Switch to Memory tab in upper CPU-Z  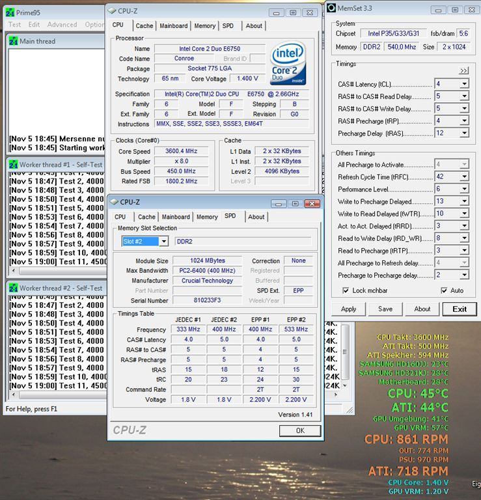(x=205, y=26)
